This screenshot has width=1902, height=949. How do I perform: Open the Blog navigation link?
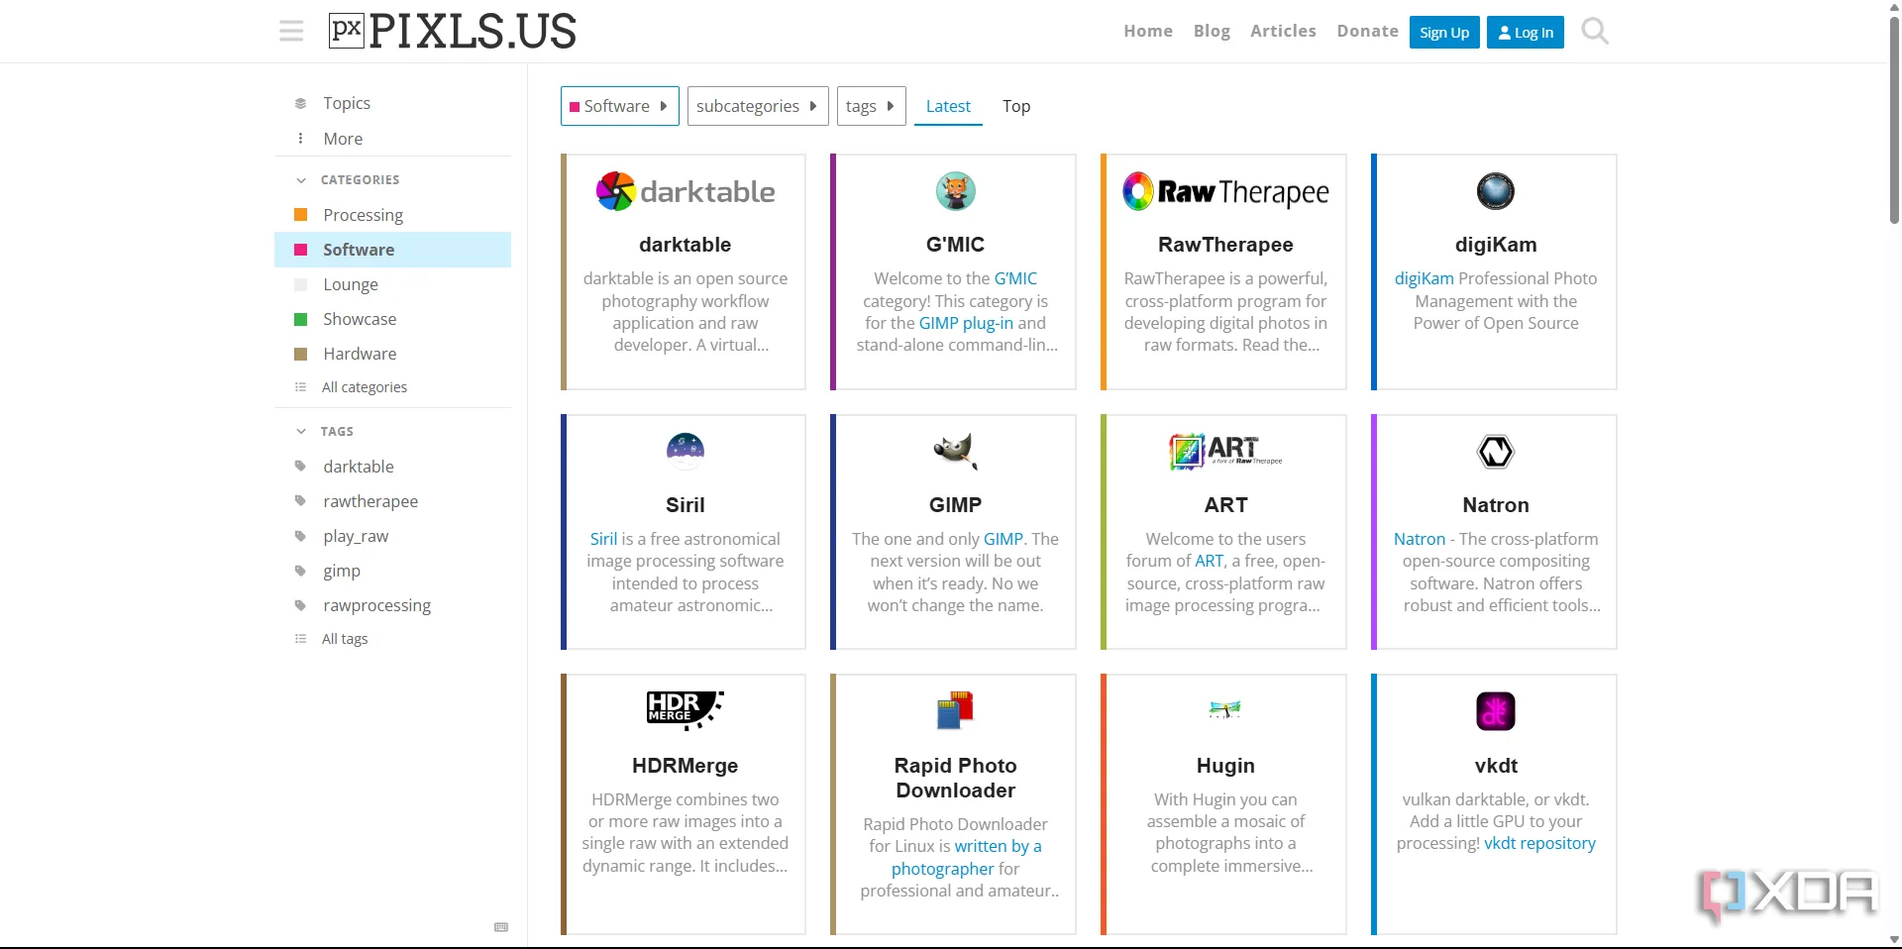pyautogui.click(x=1212, y=31)
